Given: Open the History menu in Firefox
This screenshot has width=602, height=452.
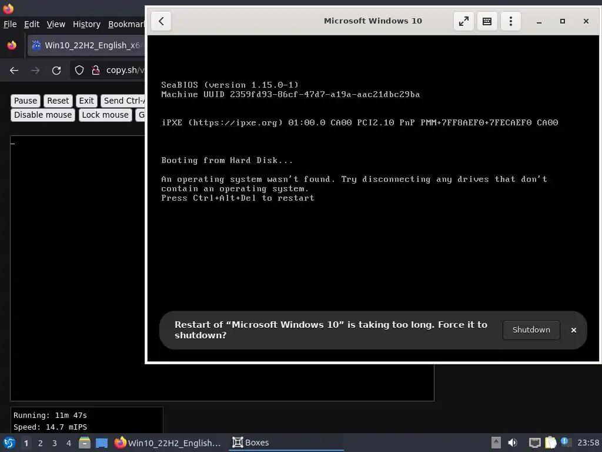Looking at the screenshot, I should pos(86,24).
